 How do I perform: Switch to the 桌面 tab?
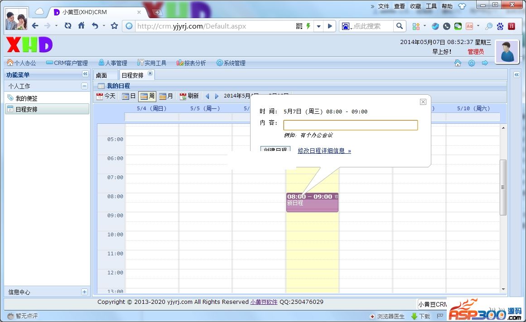click(x=101, y=75)
